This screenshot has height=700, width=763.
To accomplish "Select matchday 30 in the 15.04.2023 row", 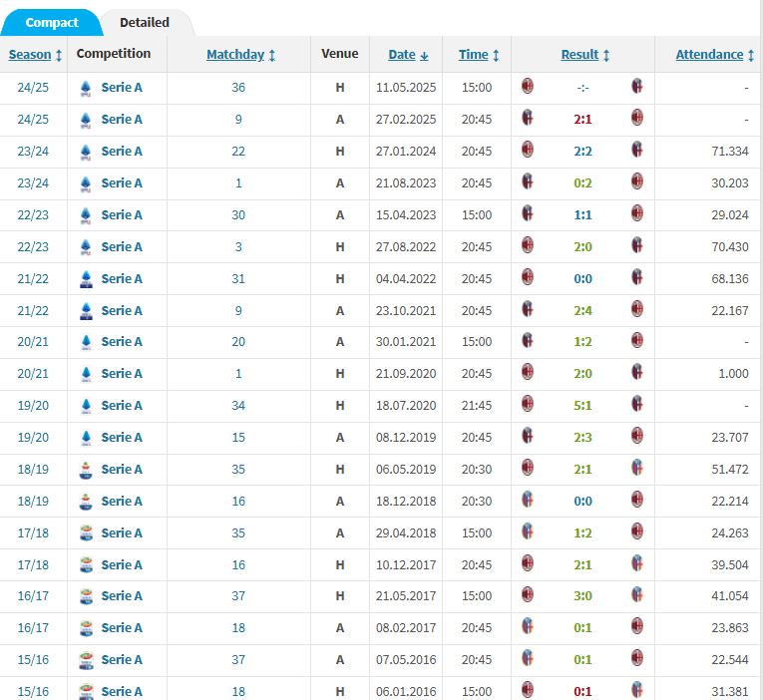I will (x=238, y=215).
